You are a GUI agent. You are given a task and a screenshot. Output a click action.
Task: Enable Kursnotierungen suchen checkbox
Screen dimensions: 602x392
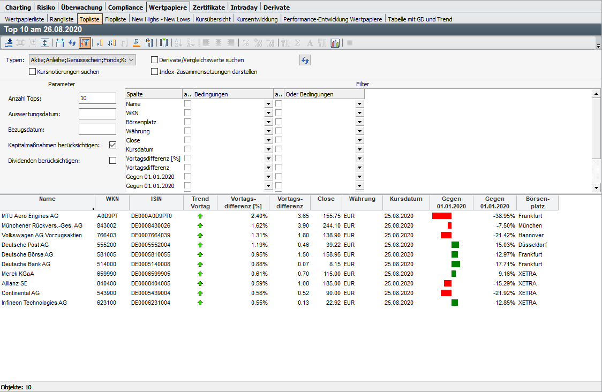[33, 71]
